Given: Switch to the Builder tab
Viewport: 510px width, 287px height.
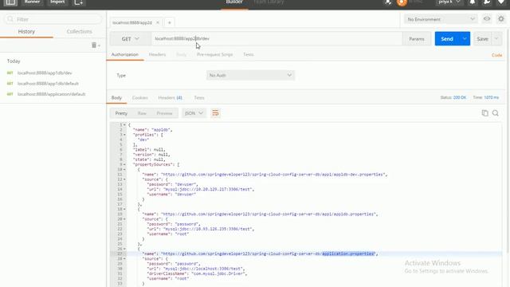Looking at the screenshot, I should 234,2.
